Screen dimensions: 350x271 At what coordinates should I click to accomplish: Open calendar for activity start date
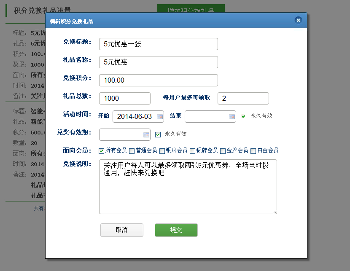159,116
